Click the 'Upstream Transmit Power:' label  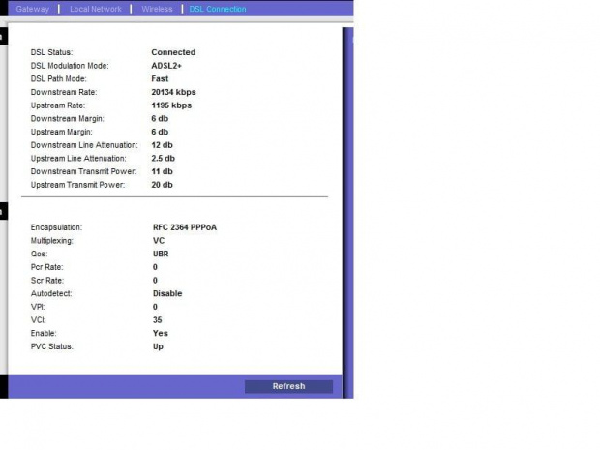click(x=77, y=185)
